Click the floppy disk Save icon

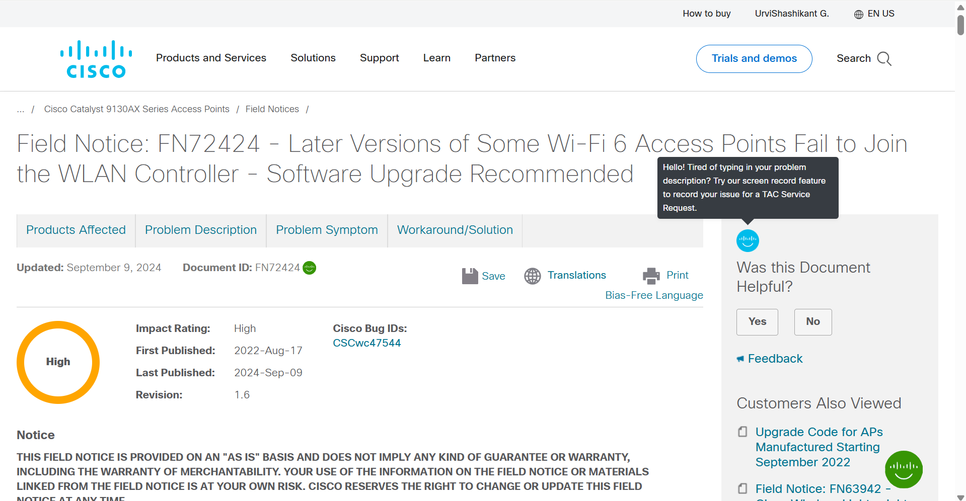pyautogui.click(x=470, y=276)
